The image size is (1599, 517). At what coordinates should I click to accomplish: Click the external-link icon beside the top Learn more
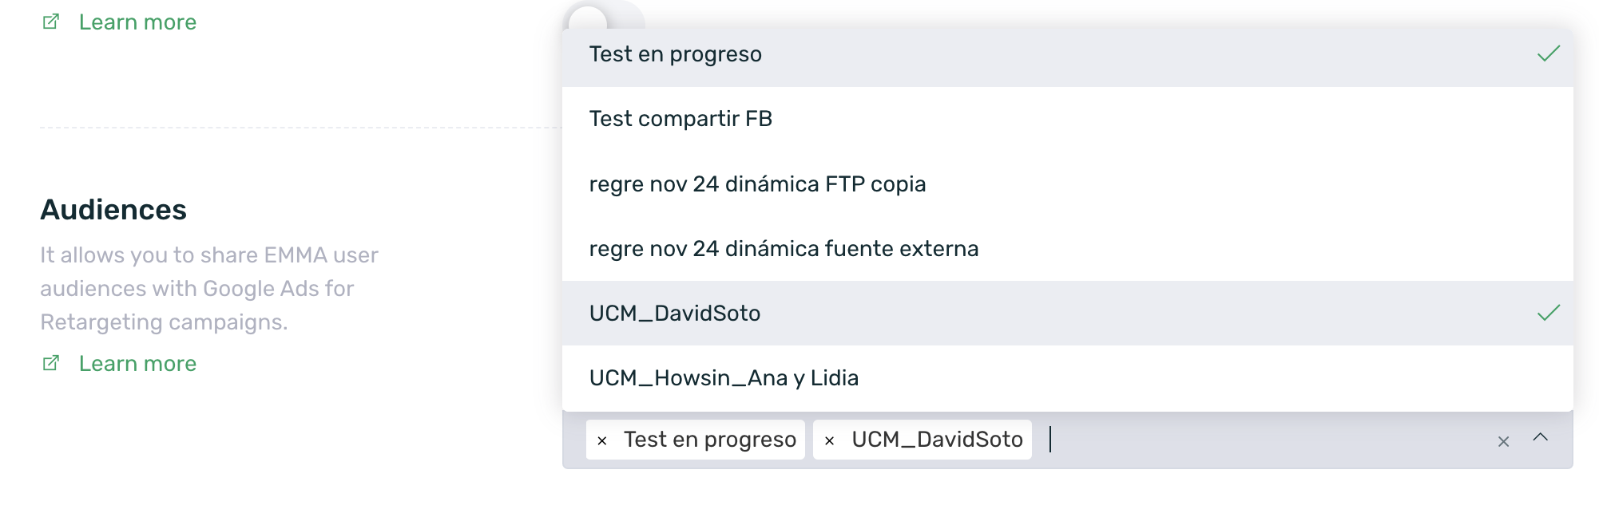[50, 22]
